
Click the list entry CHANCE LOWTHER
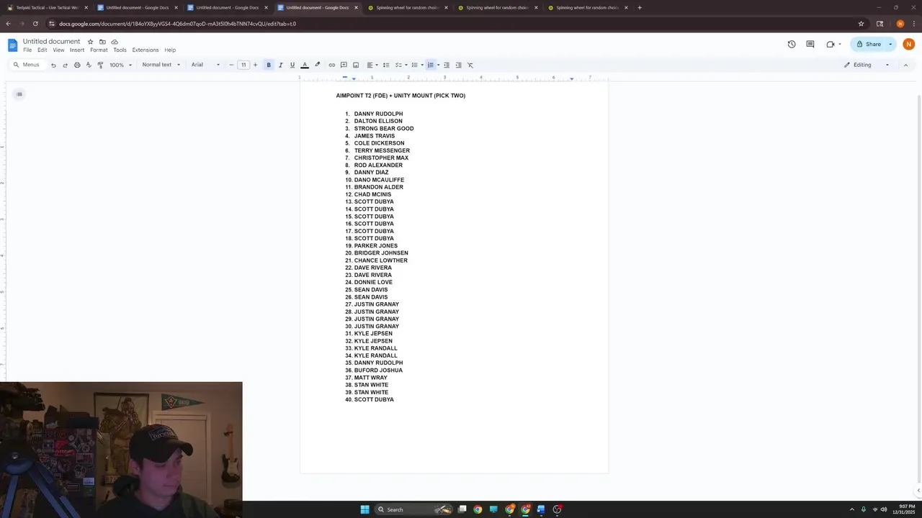point(381,260)
